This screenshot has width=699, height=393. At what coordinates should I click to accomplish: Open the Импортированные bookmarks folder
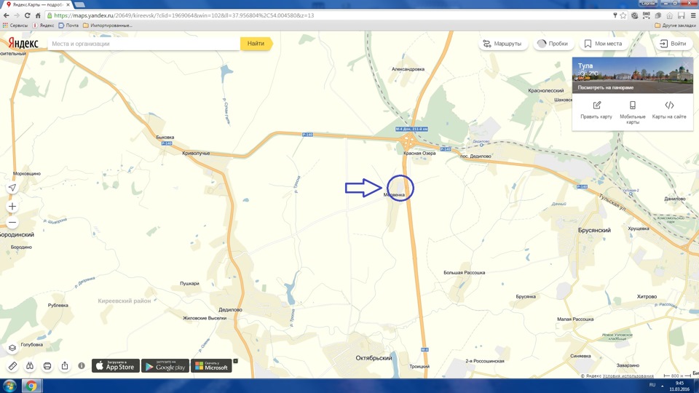click(108, 25)
